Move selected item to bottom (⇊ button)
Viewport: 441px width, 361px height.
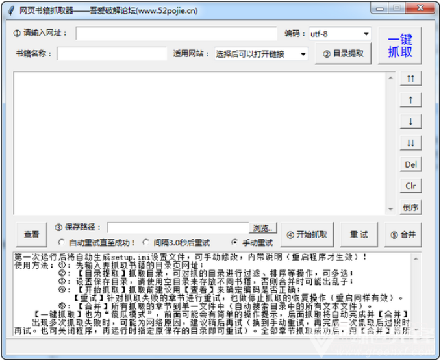point(410,143)
